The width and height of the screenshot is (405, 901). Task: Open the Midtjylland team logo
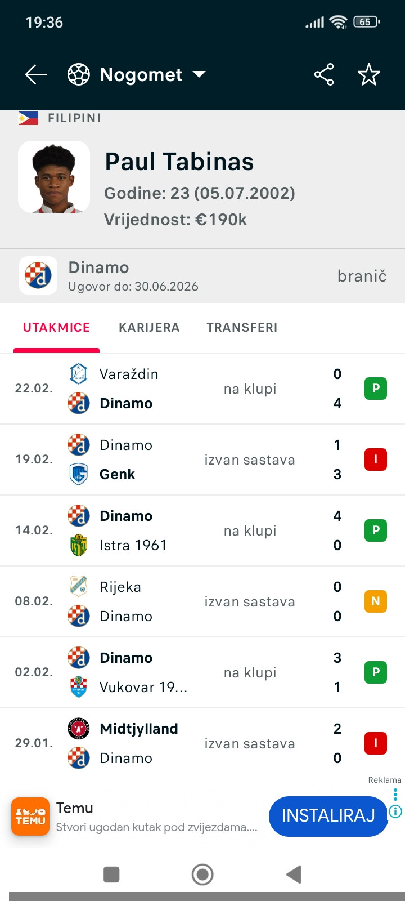pyautogui.click(x=79, y=729)
